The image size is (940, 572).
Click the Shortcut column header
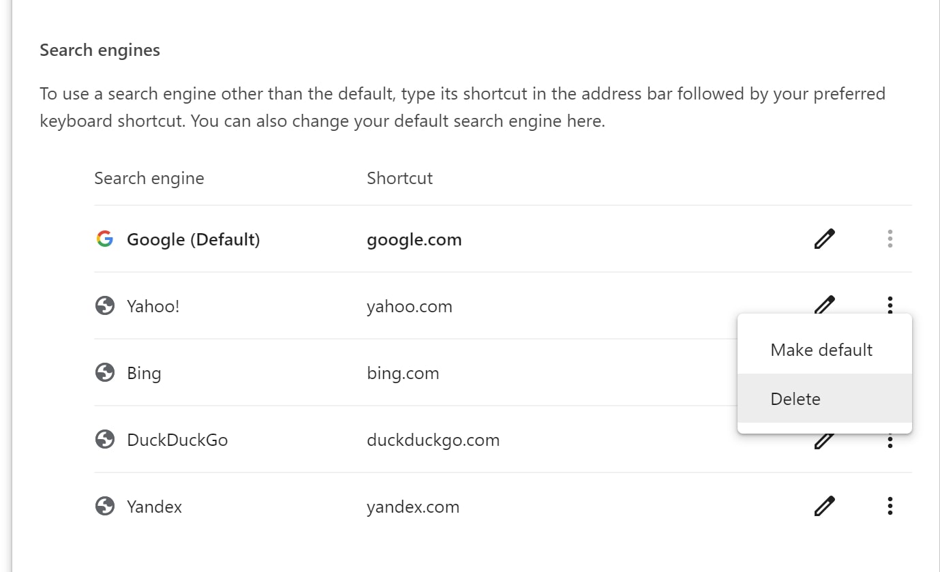(399, 178)
